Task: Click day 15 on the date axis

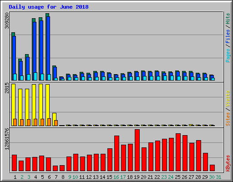Action: coord(109,177)
